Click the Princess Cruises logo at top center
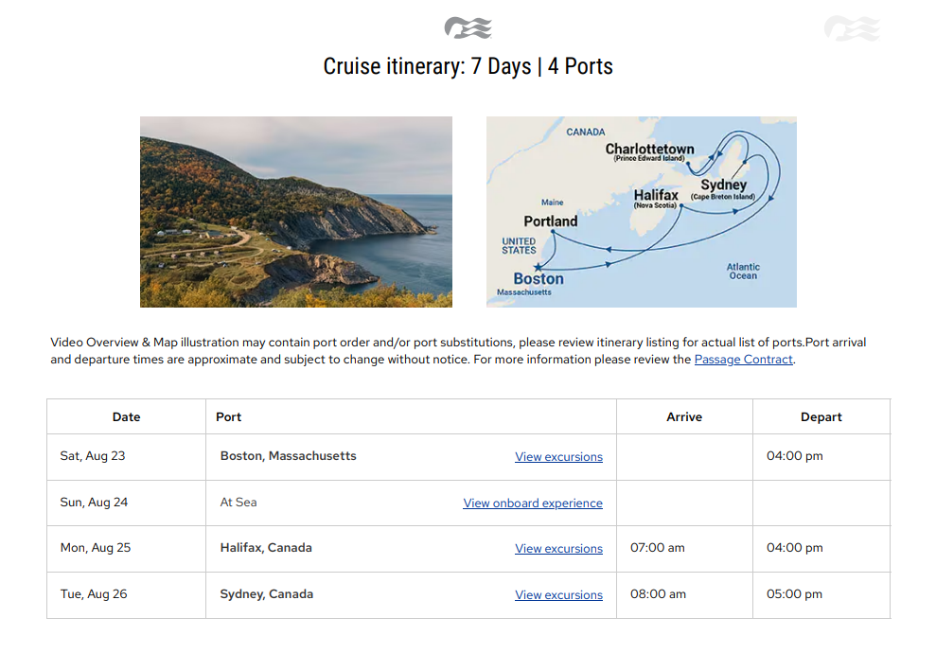 468,27
